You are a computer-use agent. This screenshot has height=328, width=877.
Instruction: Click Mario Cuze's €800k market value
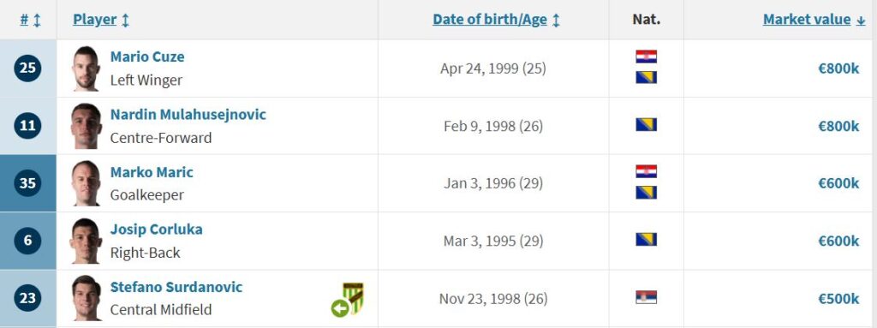click(x=838, y=69)
